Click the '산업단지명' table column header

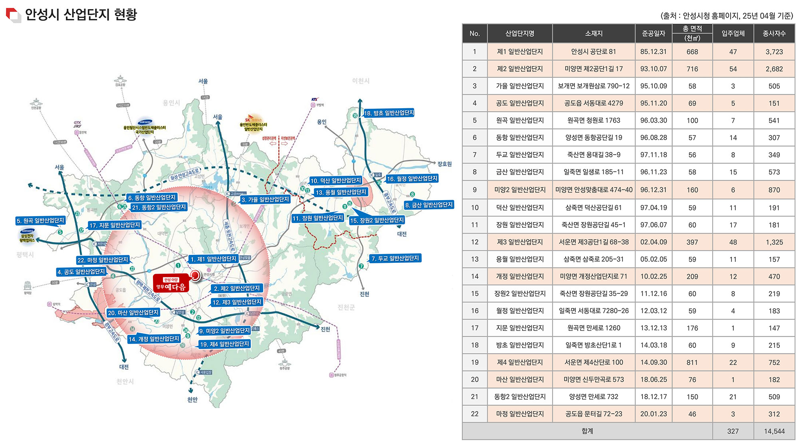coord(519,34)
